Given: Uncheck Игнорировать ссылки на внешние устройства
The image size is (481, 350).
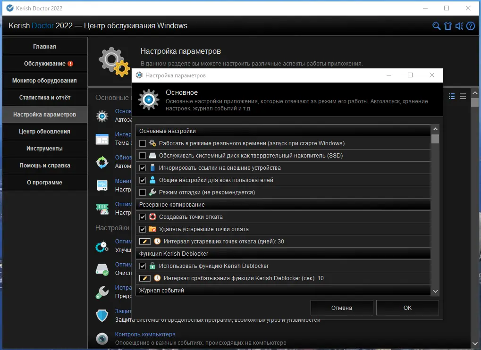Looking at the screenshot, I should [143, 167].
